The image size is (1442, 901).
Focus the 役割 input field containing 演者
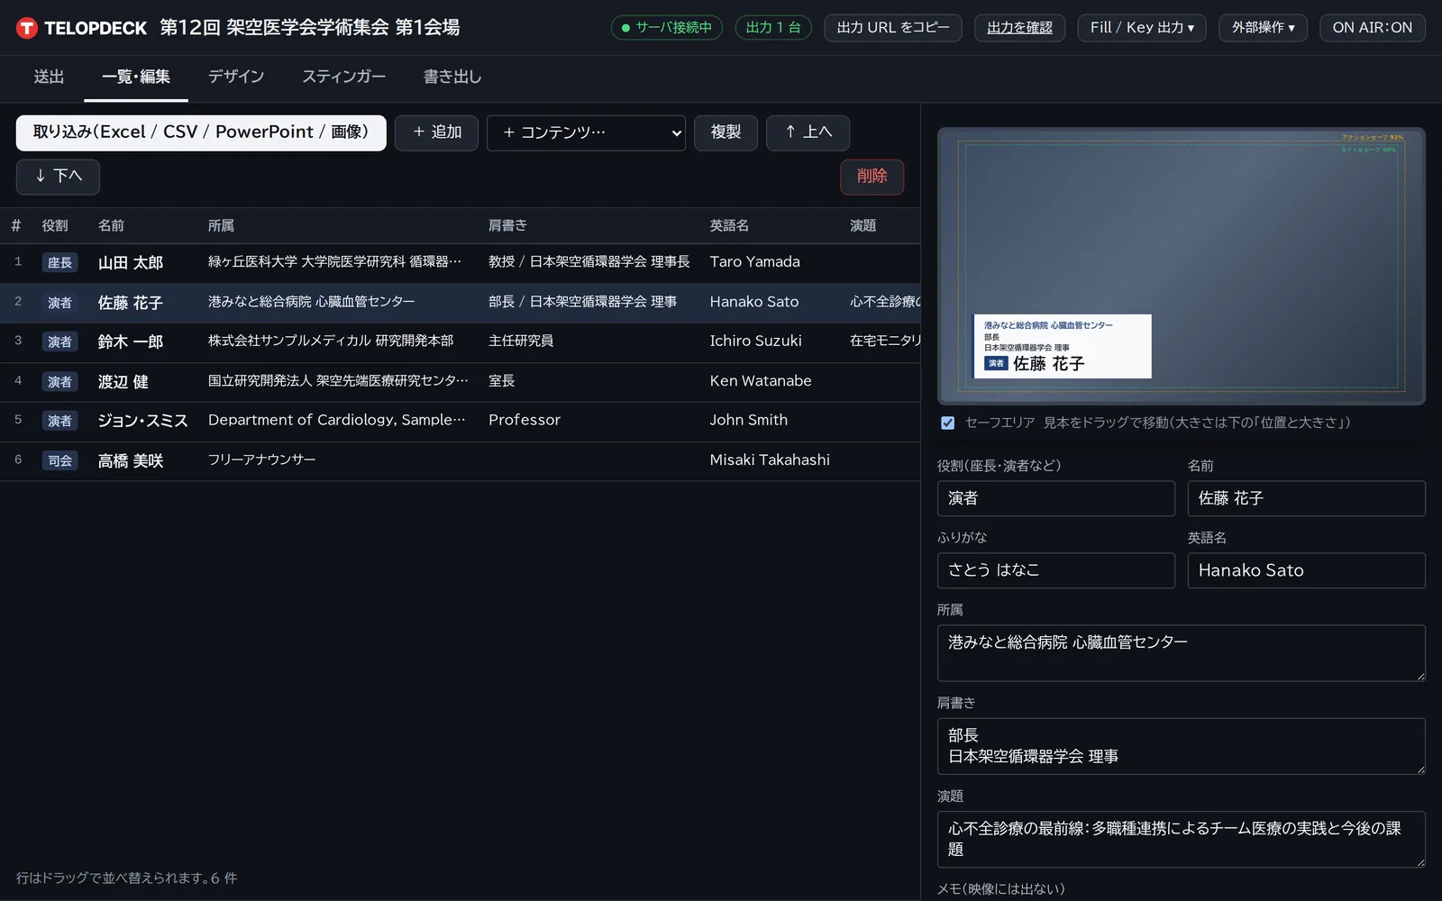pos(1056,498)
